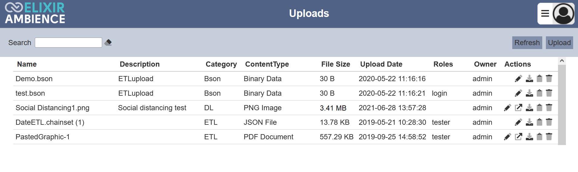The image size is (578, 172).
Task: Click the Upload button
Action: point(559,43)
